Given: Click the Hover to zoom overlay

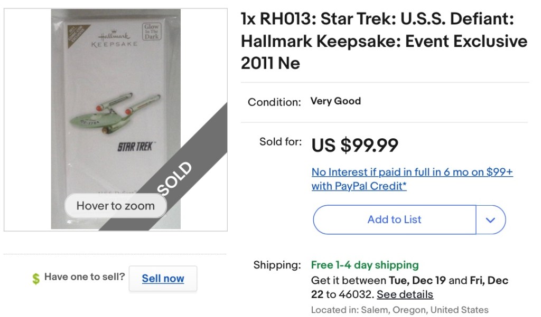Looking at the screenshot, I should click(x=115, y=206).
